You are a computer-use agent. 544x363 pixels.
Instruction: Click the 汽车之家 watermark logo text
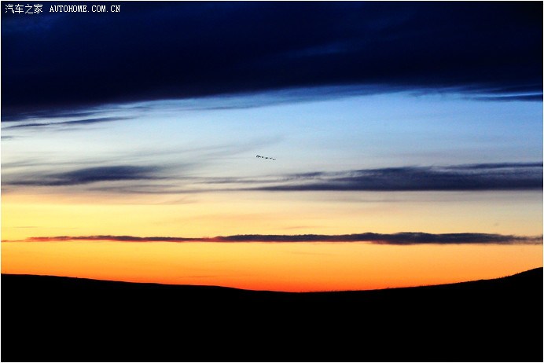coord(23,9)
